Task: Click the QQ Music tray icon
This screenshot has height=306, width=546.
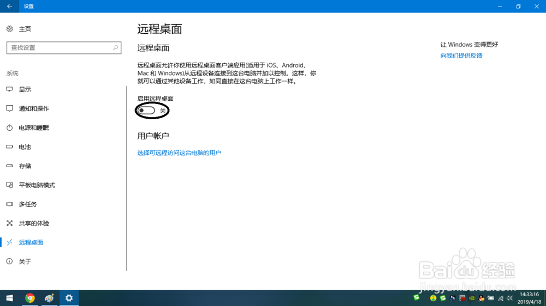Action: [x=433, y=298]
